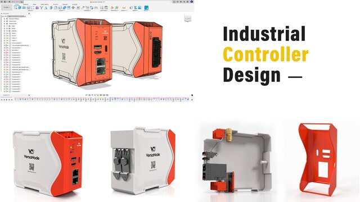Switch to the PLASTIC toolbar tab
Screen dimensions: 360x202
55,4
